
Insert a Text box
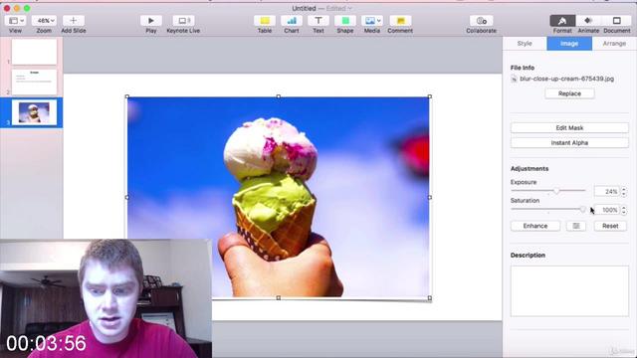click(x=318, y=21)
